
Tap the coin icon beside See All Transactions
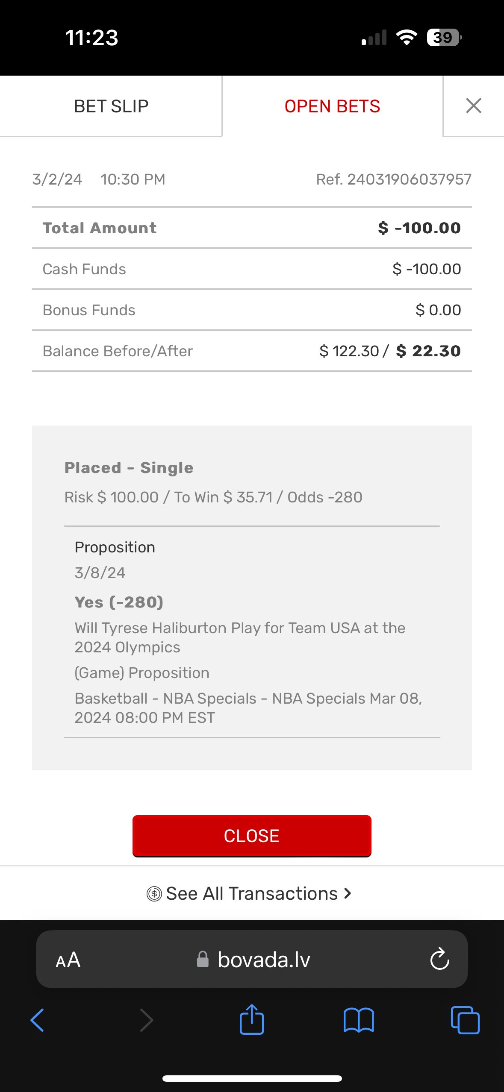[154, 894]
